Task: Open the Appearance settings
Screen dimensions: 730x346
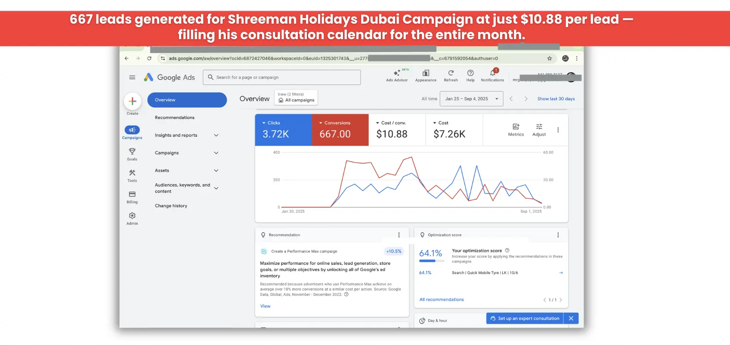Action: (426, 75)
